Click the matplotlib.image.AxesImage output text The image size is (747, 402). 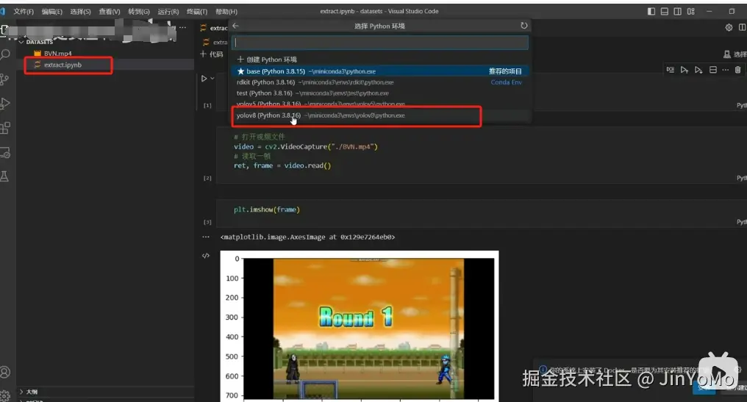[308, 237]
